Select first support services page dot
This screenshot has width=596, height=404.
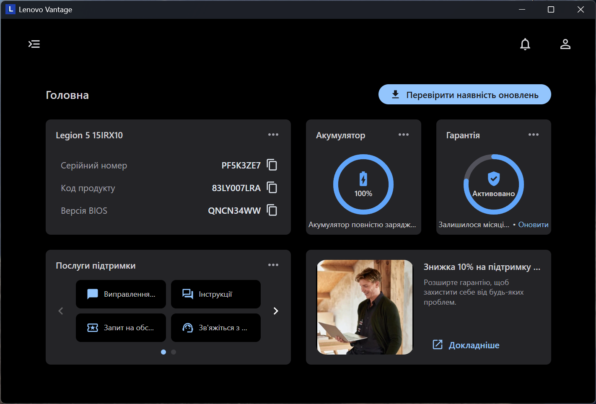tap(163, 352)
